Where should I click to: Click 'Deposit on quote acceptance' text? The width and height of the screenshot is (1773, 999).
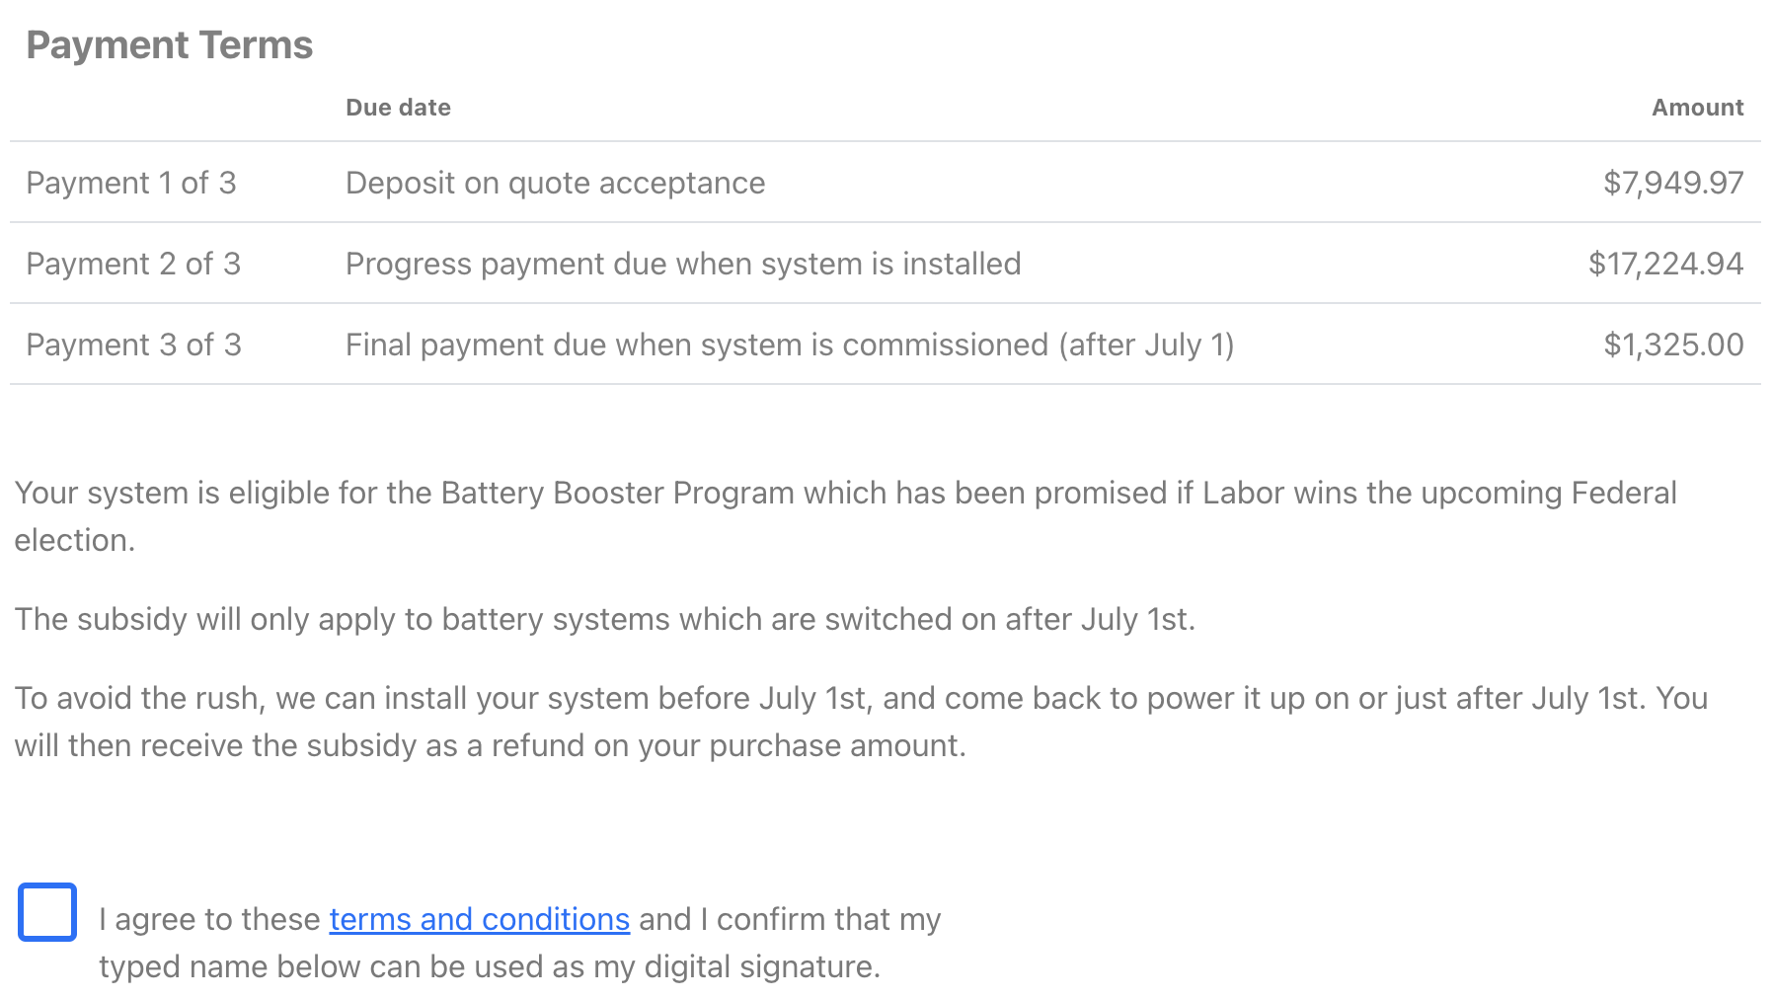point(555,183)
